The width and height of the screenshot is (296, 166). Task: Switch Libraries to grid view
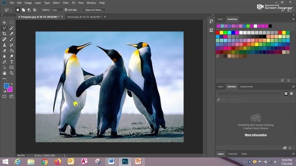click(x=286, y=94)
